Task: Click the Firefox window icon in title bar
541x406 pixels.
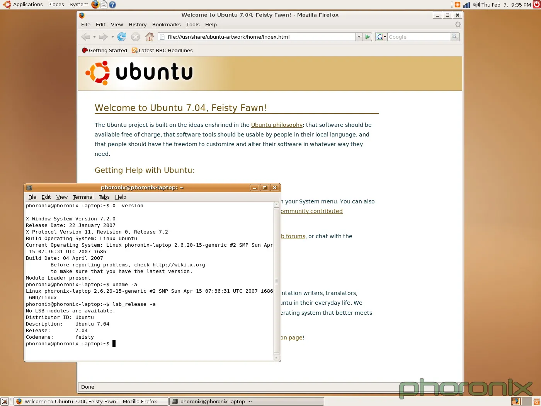Action: 82,15
